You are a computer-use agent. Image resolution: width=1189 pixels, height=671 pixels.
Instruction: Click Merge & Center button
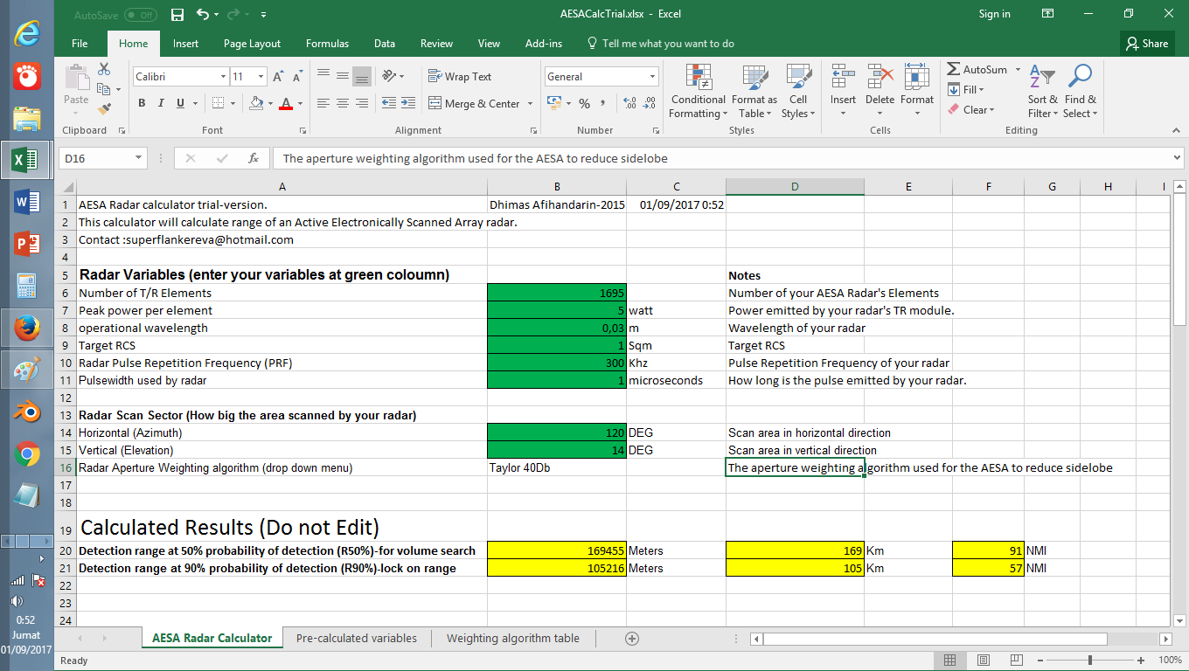tap(473, 103)
